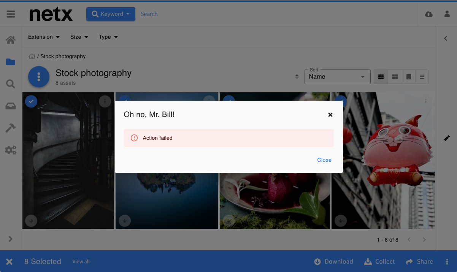This screenshot has width=457, height=272.
Task: Download the selected assets
Action: [333, 261]
